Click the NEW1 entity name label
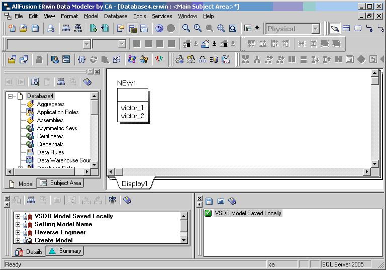 pos(126,83)
